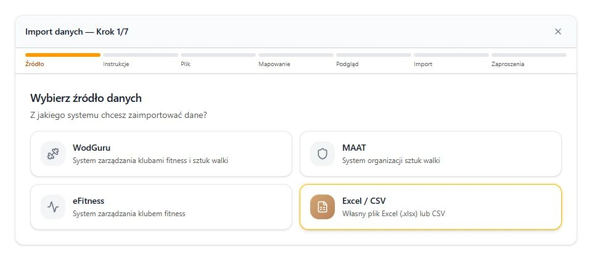Click "System organizacji sztuk walki" description
Viewport: 592px width, 260px height.
(391, 161)
